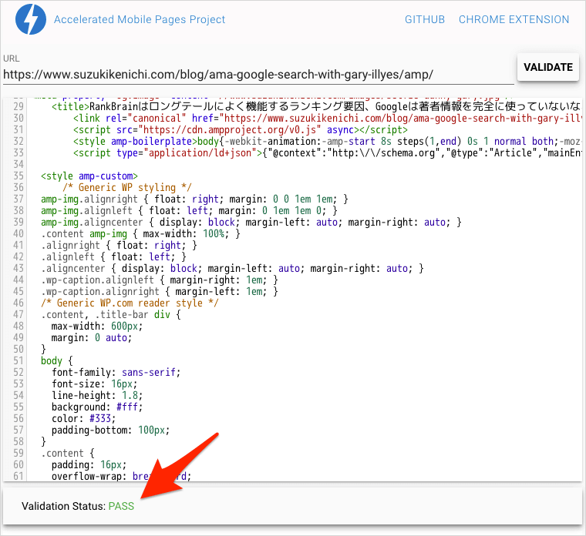Screen dimensions: 586x536
Task: Click the '.content amp-img' max-width rule
Action: pyautogui.click(x=140, y=233)
